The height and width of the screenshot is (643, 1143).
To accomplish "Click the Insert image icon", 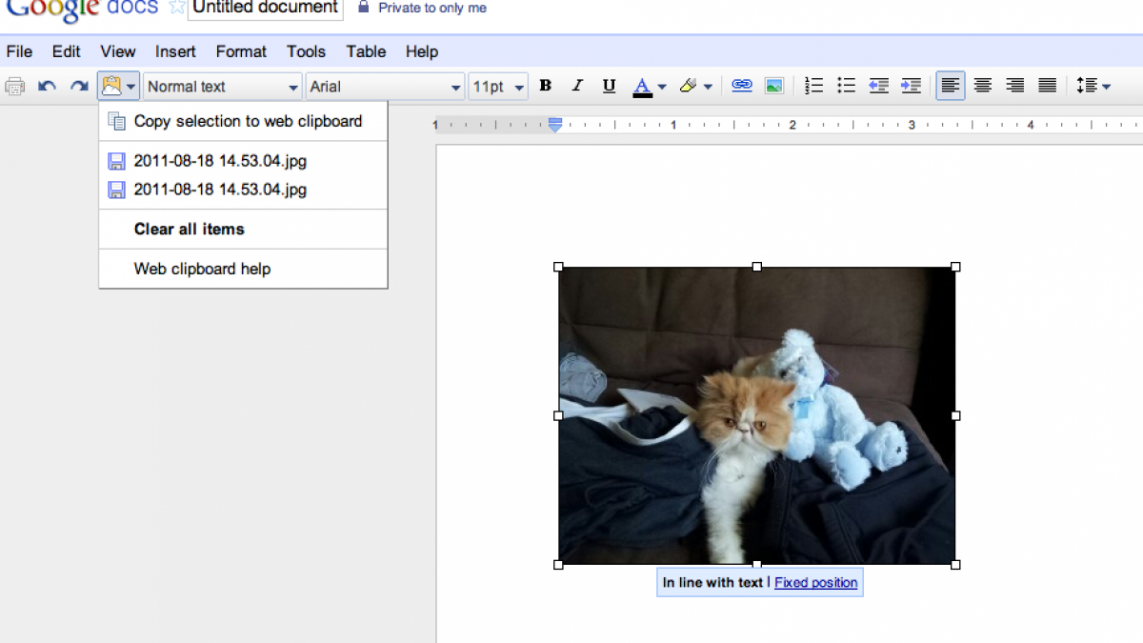I will point(774,86).
